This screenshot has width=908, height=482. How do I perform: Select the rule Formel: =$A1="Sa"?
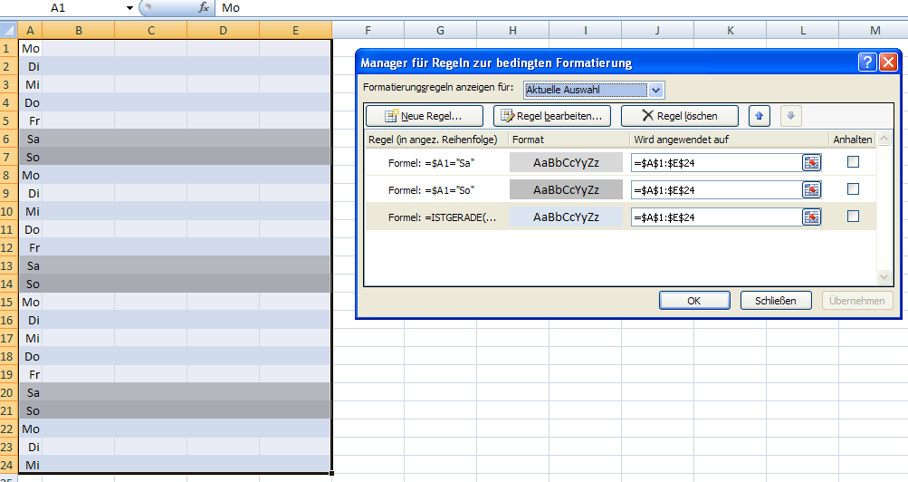point(431,163)
